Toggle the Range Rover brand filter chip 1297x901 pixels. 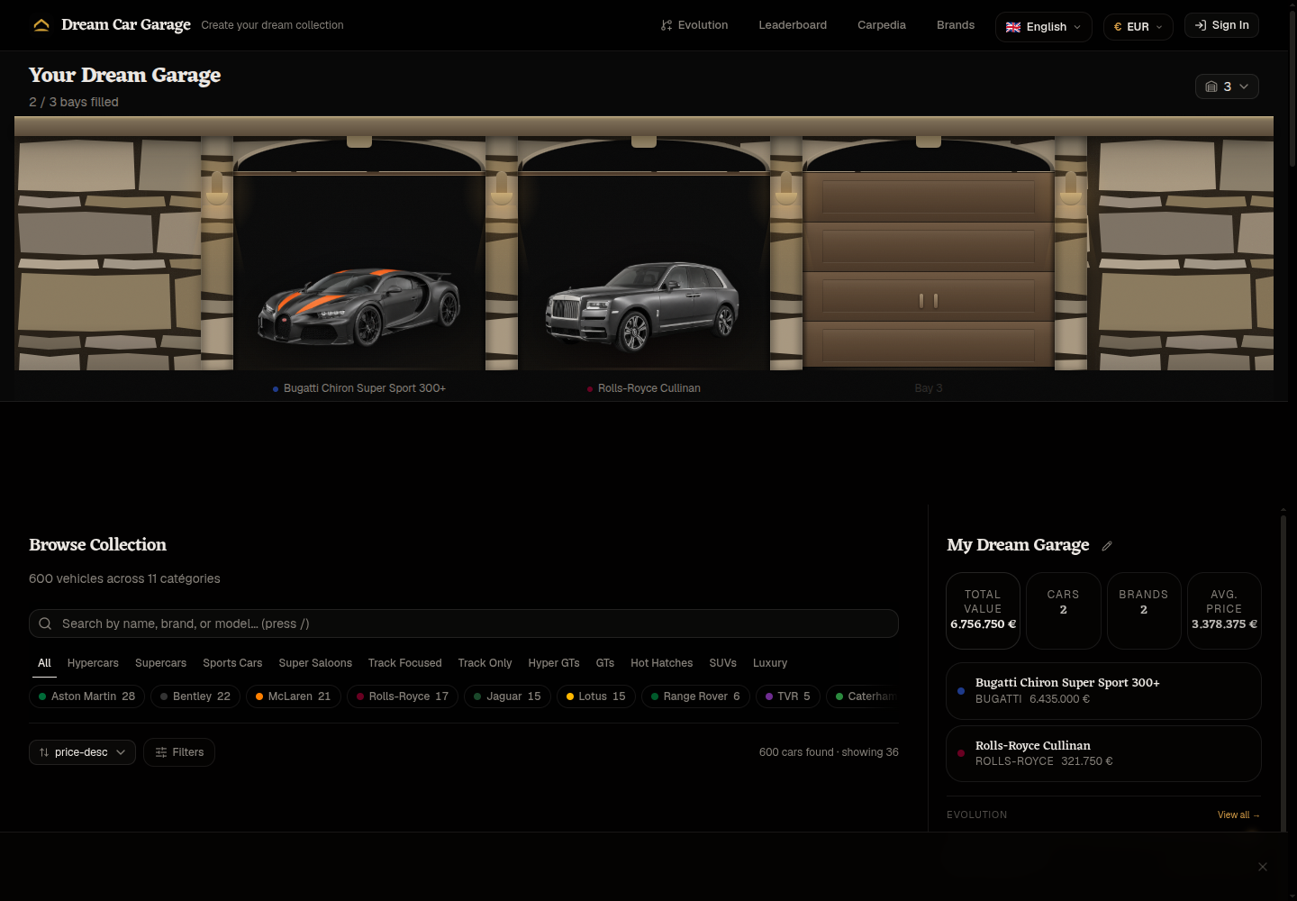click(x=695, y=696)
